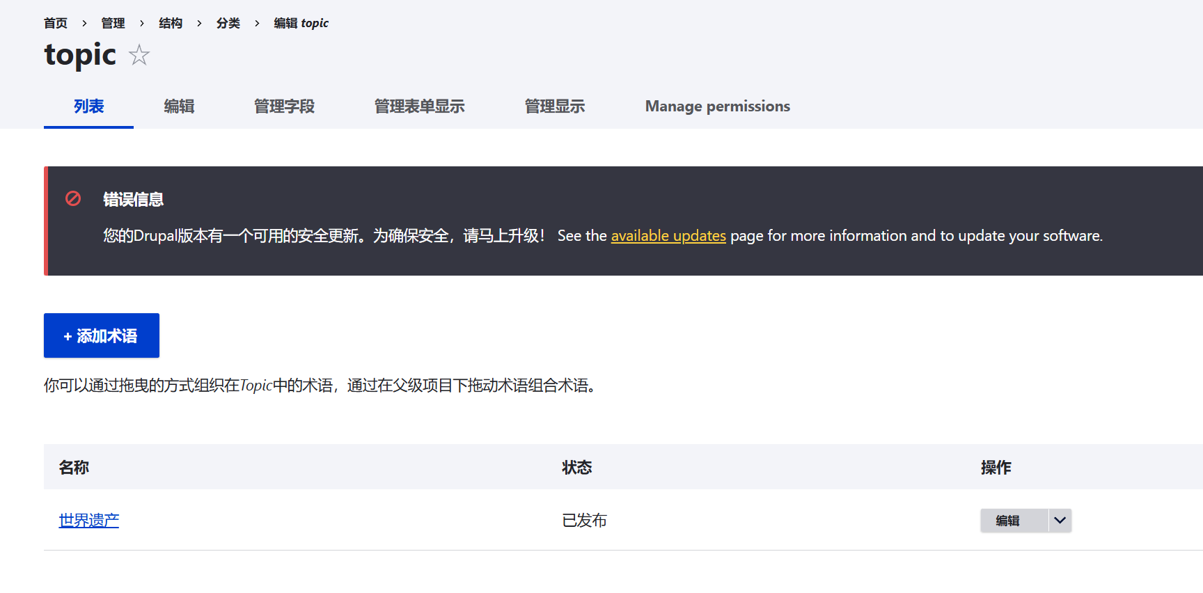
Task: Navigate to 管理 in the breadcrumb
Action: tap(113, 23)
